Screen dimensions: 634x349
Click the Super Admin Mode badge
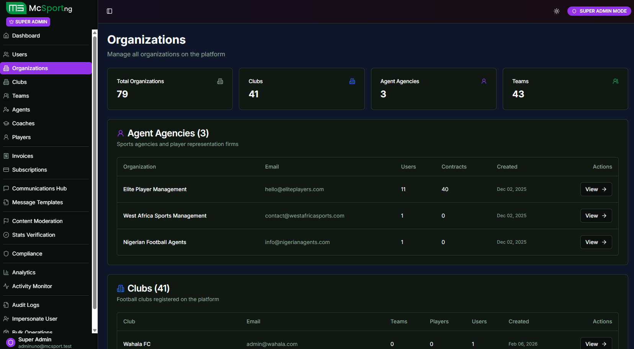599,11
